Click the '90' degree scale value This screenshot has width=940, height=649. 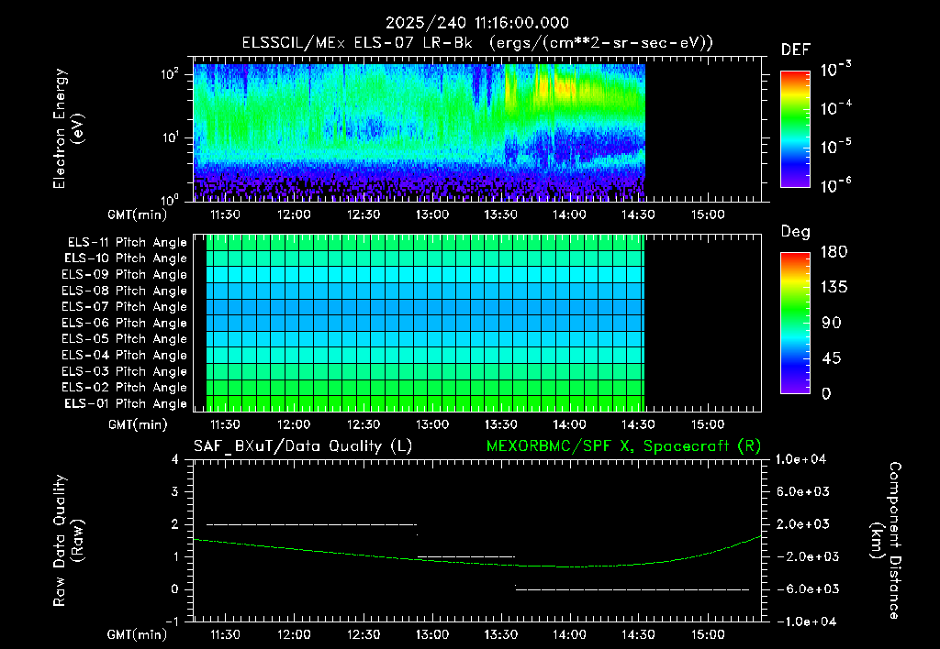832,324
